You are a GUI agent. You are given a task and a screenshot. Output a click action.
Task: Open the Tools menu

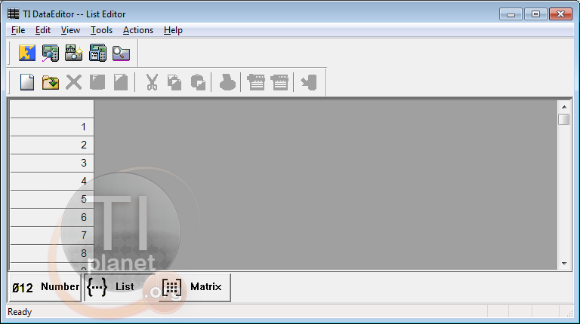pos(101,30)
